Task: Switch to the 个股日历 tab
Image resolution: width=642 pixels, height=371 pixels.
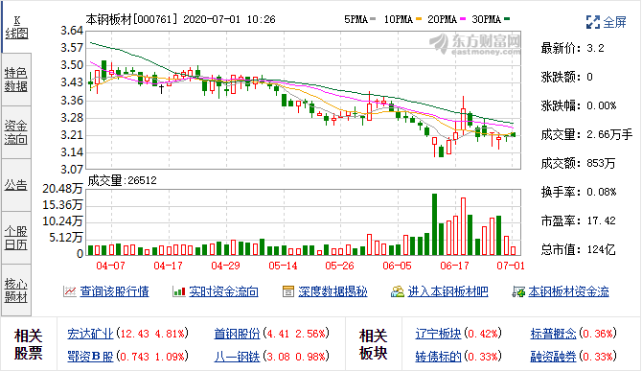Action: 16,238
